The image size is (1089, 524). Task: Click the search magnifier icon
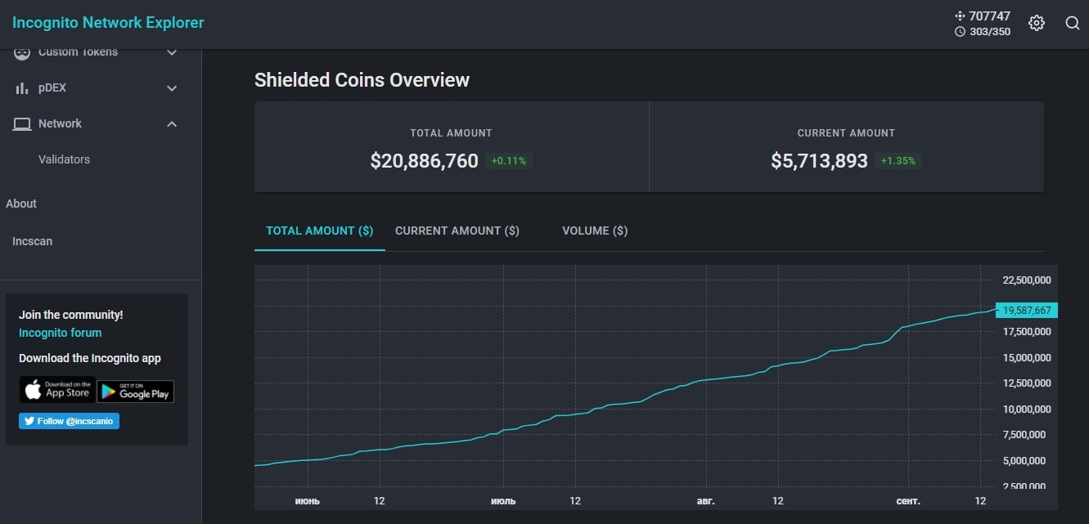coord(1073,23)
